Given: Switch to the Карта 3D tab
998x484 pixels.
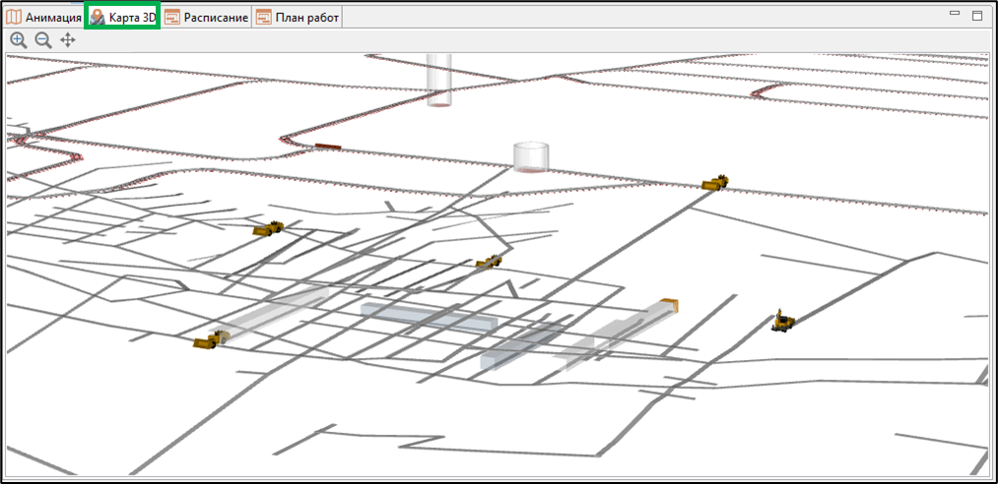Looking at the screenshot, I should point(122,17).
